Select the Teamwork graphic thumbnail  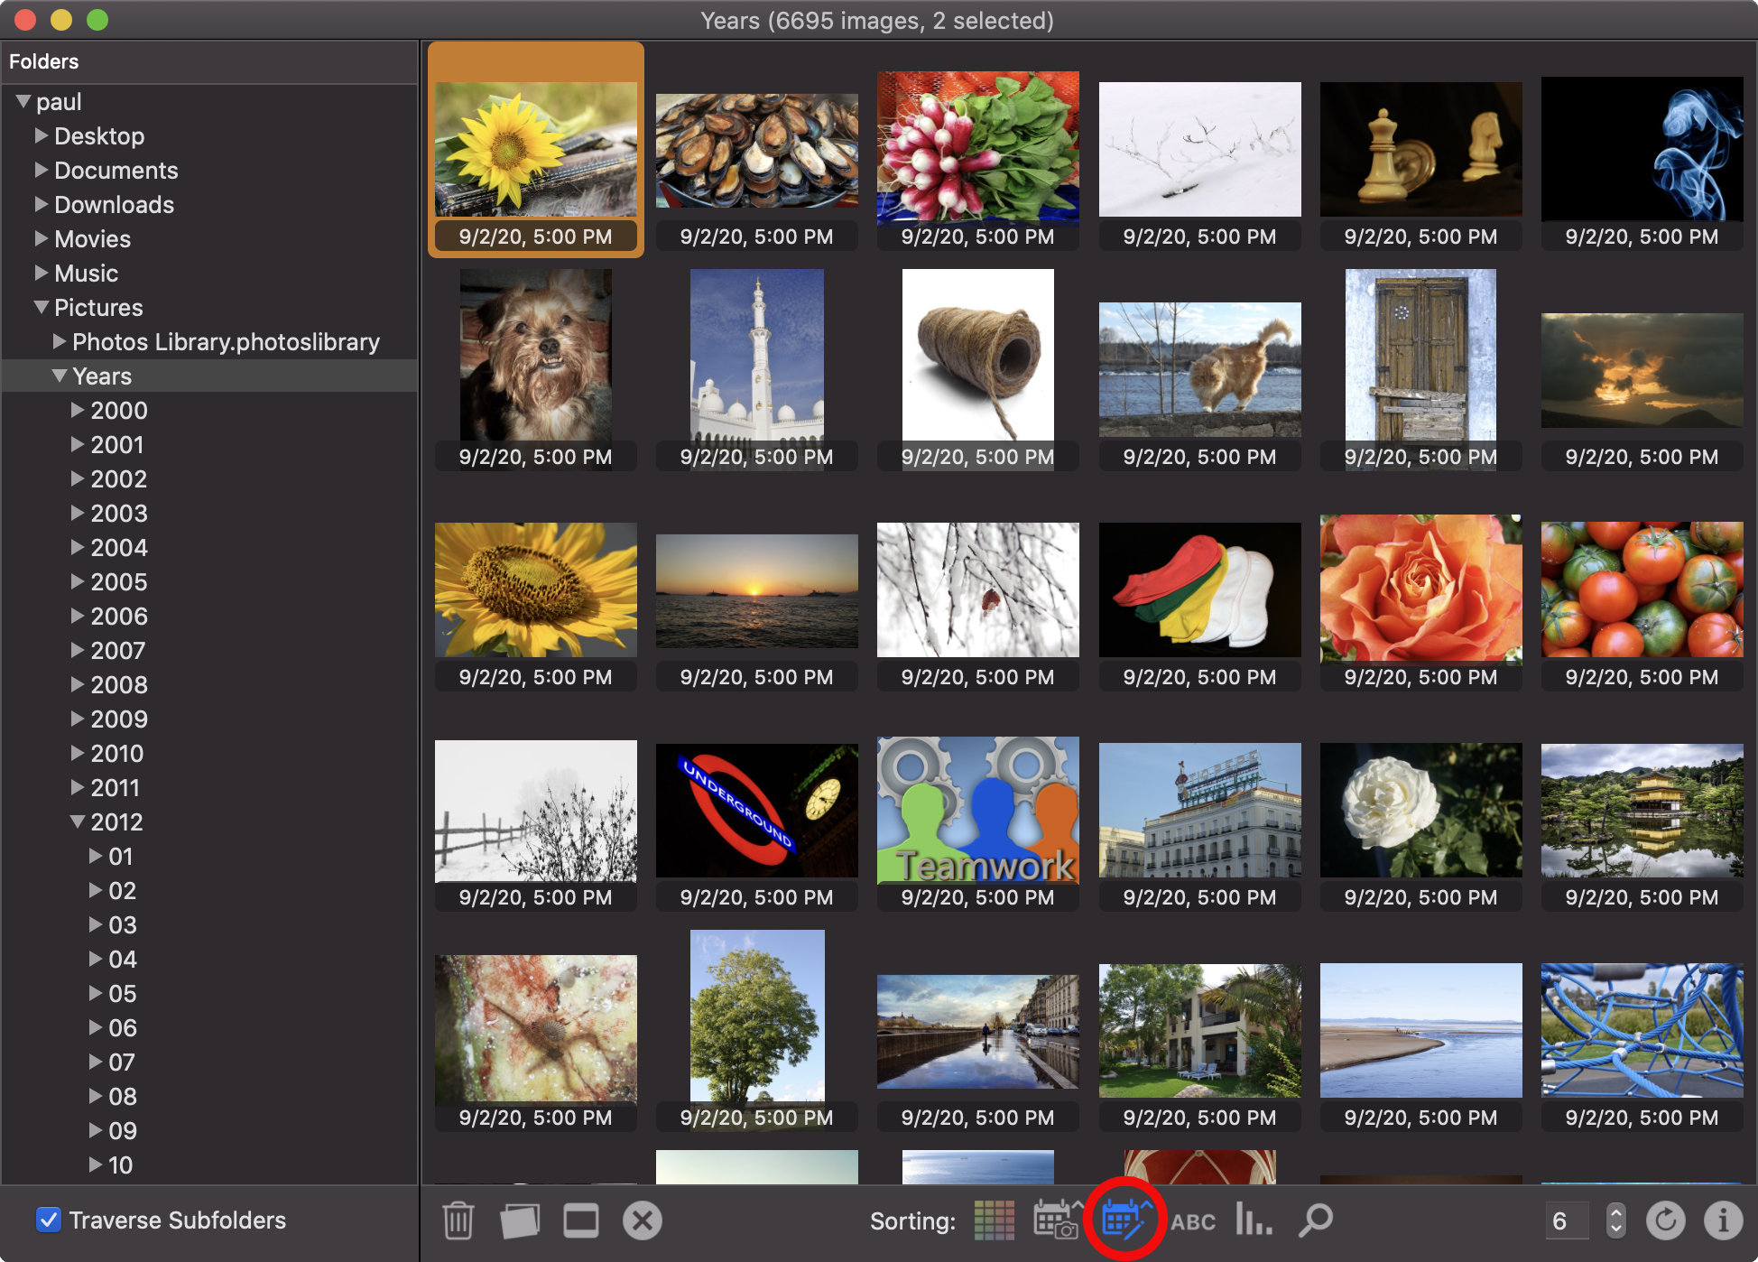pos(978,810)
